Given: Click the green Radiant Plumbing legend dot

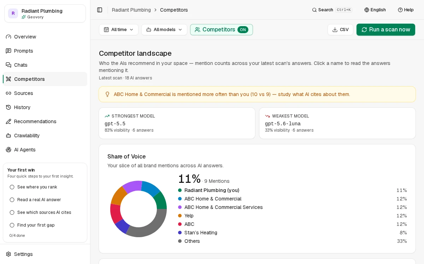Looking at the screenshot, I should click(x=180, y=190).
